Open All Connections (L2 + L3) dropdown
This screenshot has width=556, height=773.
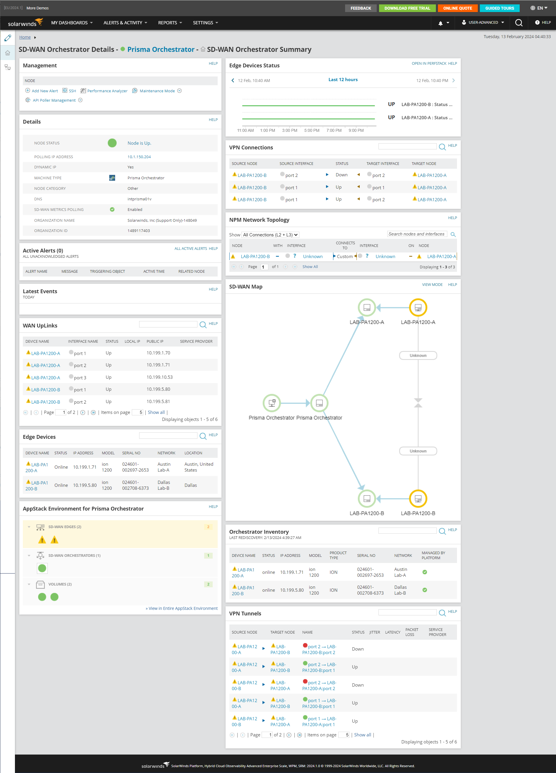point(271,235)
